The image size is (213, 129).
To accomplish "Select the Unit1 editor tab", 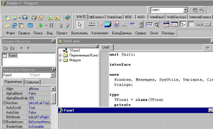I will tap(106, 47).
